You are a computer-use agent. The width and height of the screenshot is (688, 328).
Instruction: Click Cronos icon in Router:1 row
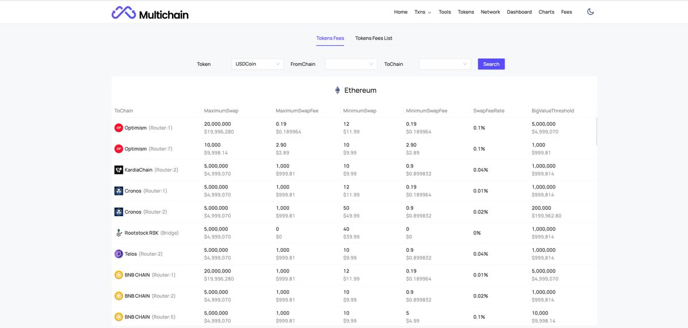click(x=118, y=191)
